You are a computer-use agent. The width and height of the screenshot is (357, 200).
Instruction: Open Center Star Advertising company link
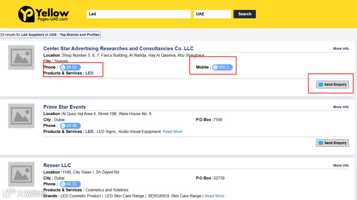[x=118, y=49]
